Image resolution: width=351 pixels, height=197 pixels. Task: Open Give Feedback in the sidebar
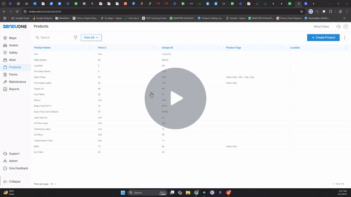coord(18,168)
